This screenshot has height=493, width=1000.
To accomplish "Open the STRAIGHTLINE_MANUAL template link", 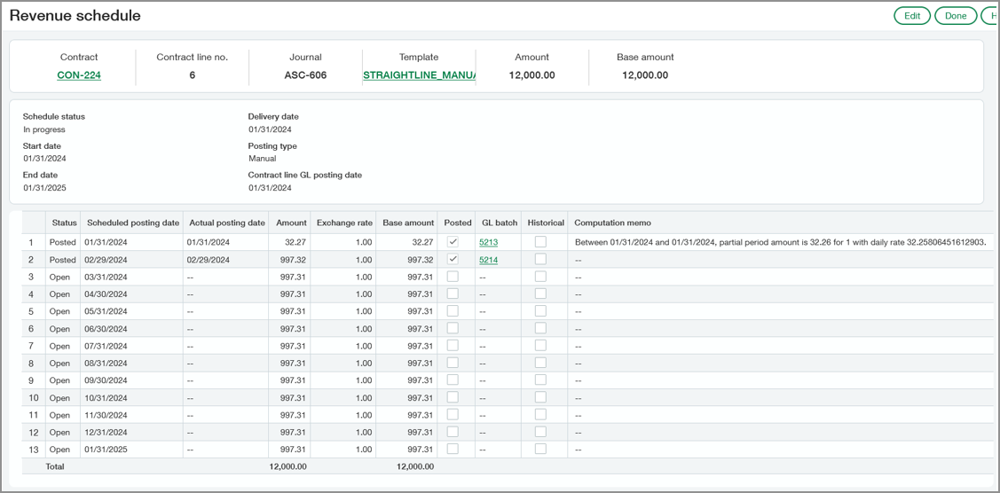I will tap(419, 75).
